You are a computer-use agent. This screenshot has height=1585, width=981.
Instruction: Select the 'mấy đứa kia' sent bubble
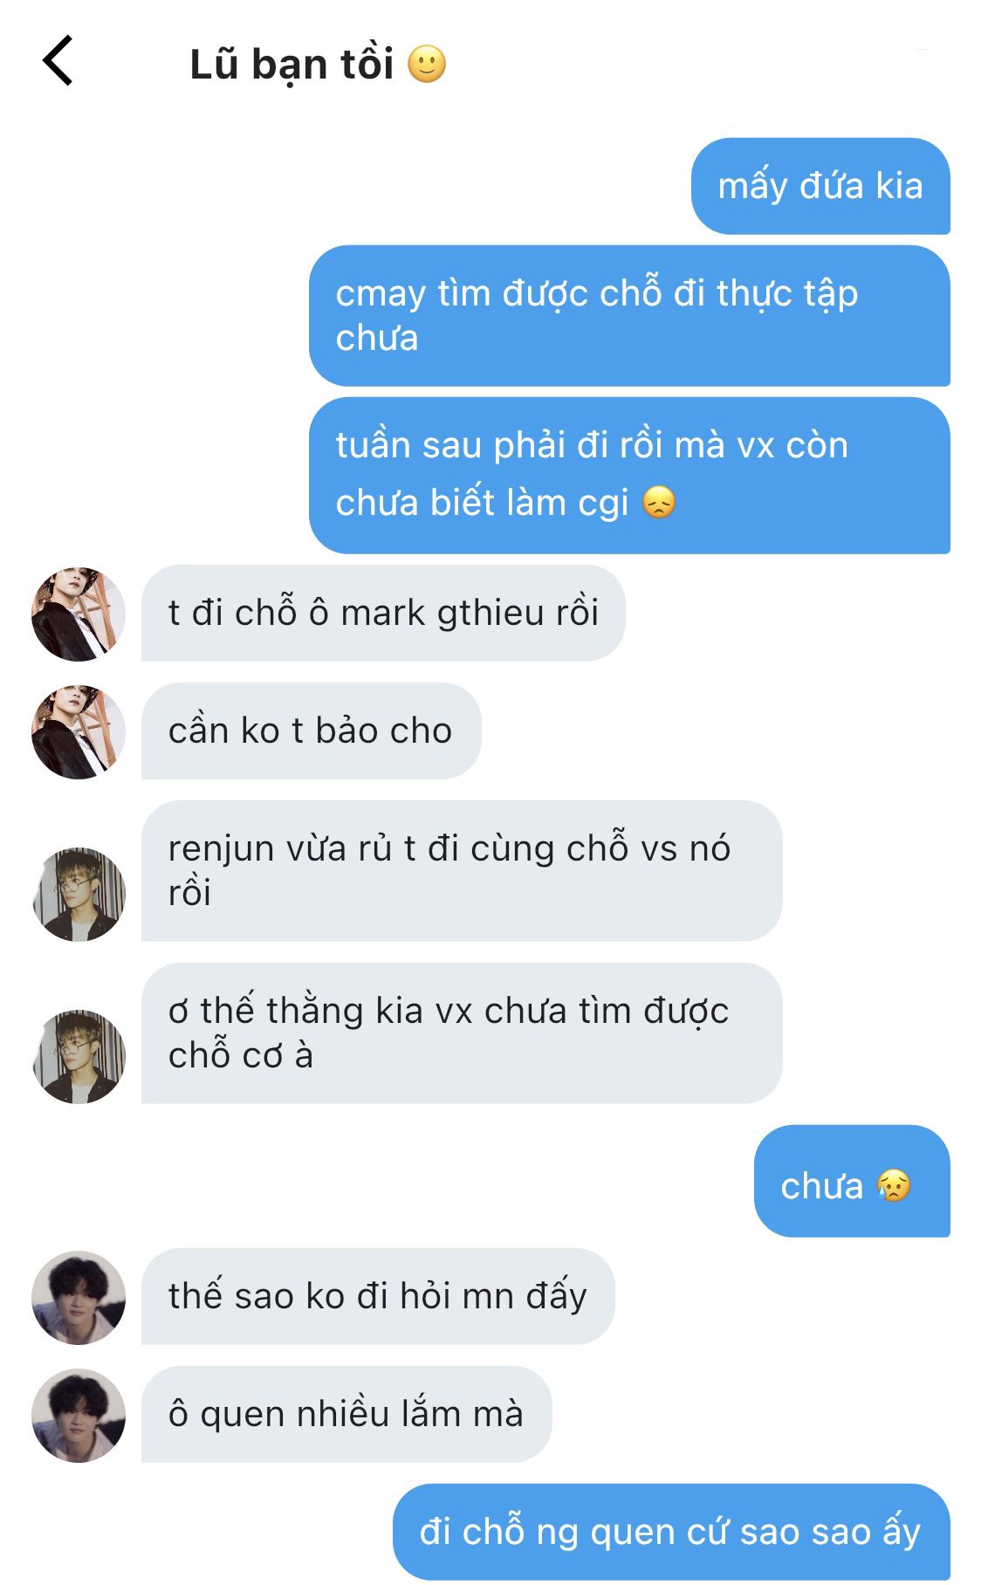(820, 186)
